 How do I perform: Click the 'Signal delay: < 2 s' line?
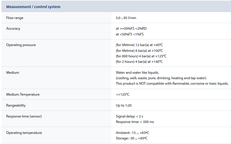tap(129, 116)
